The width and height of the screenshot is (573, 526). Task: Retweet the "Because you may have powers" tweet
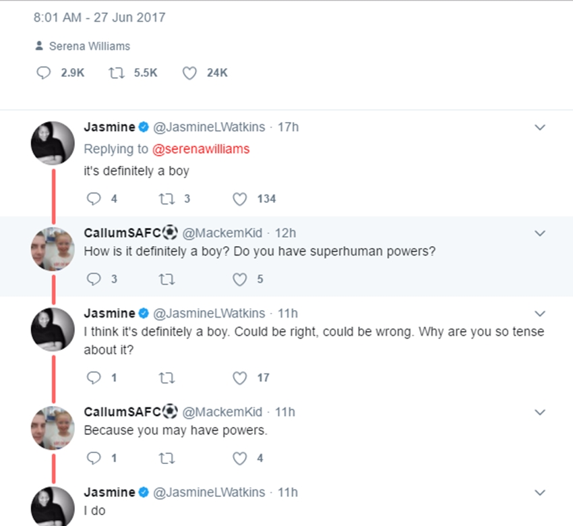coord(166,459)
